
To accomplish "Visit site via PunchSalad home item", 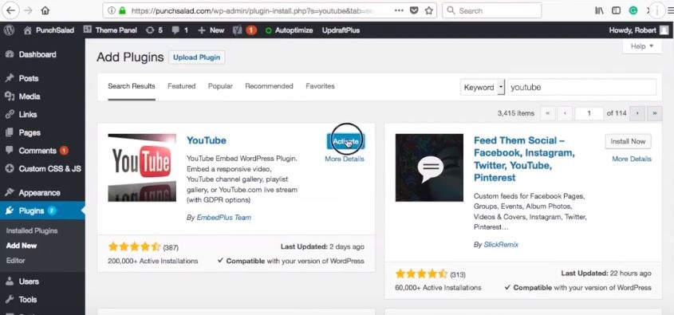I will [x=49, y=30].
